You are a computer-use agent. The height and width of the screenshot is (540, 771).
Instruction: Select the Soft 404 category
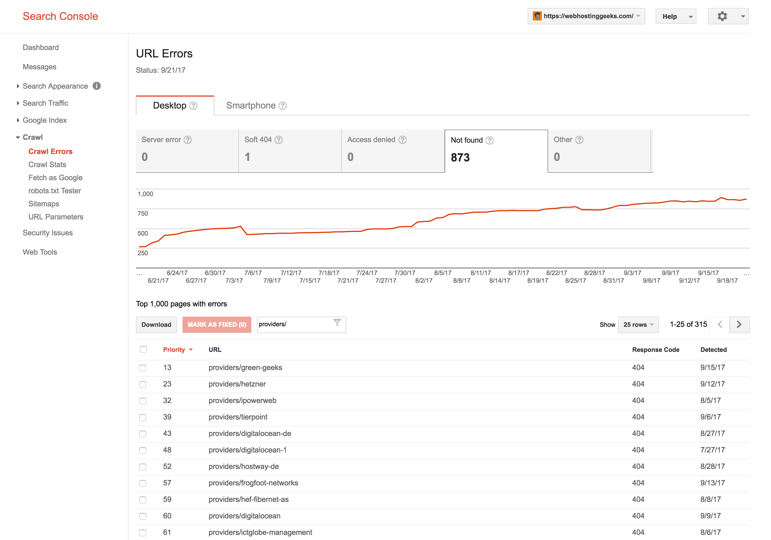tap(290, 151)
